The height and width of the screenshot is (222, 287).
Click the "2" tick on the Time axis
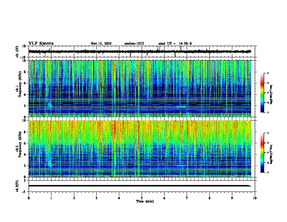tap(74, 198)
